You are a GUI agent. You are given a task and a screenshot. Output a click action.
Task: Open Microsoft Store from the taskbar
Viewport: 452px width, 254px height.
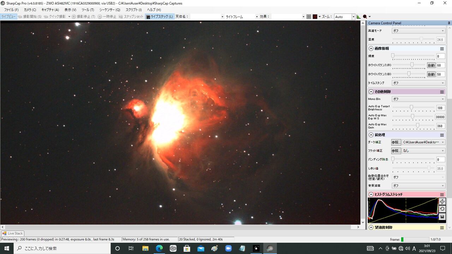point(187,248)
